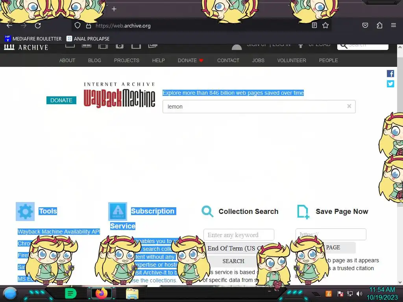Open File Explorer from the taskbar
The height and width of the screenshot is (302, 403).
pyautogui.click(x=132, y=294)
